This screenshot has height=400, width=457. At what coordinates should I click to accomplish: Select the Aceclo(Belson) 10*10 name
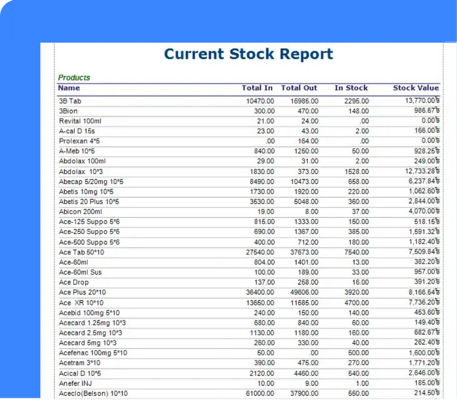click(93, 393)
